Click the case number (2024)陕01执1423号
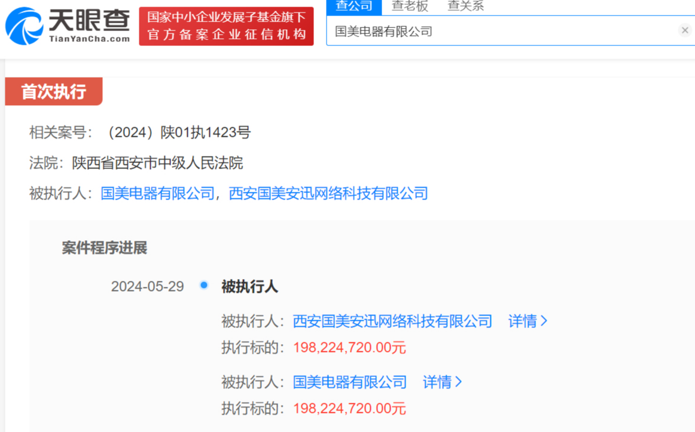This screenshot has height=432, width=695. coord(177,133)
